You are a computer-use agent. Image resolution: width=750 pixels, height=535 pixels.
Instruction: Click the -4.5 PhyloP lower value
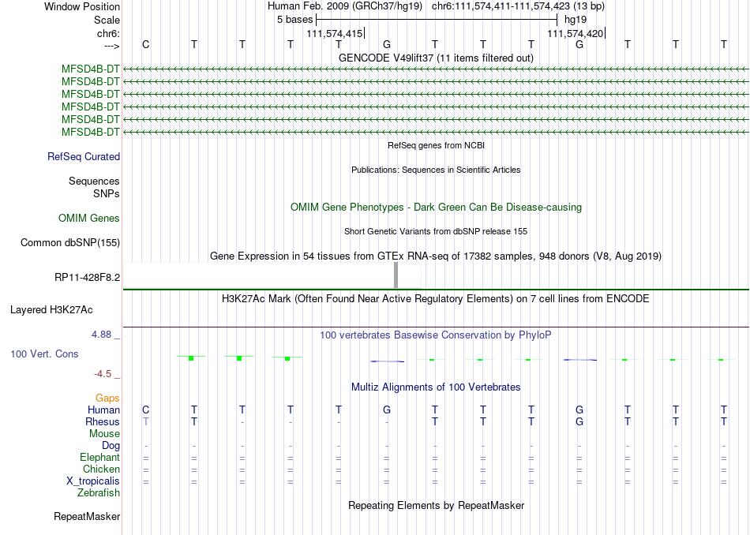pyautogui.click(x=103, y=374)
